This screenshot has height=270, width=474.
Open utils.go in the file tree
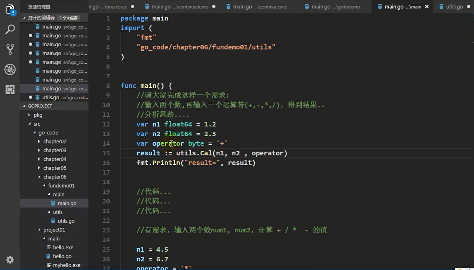point(54,221)
